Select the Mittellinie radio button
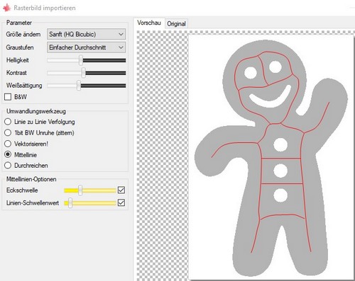This screenshot has height=281, width=355. tap(8, 154)
